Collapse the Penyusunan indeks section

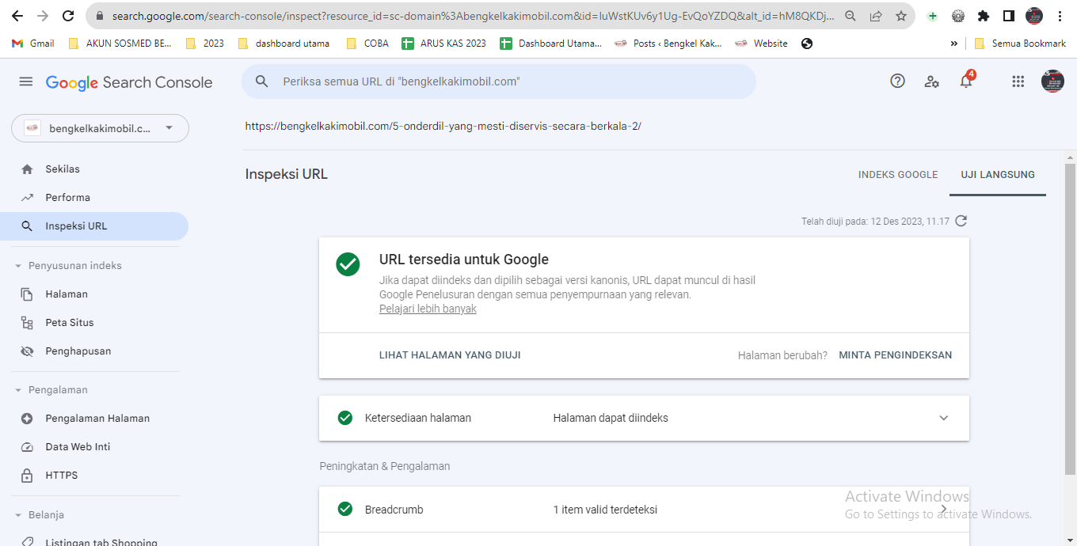click(x=18, y=266)
